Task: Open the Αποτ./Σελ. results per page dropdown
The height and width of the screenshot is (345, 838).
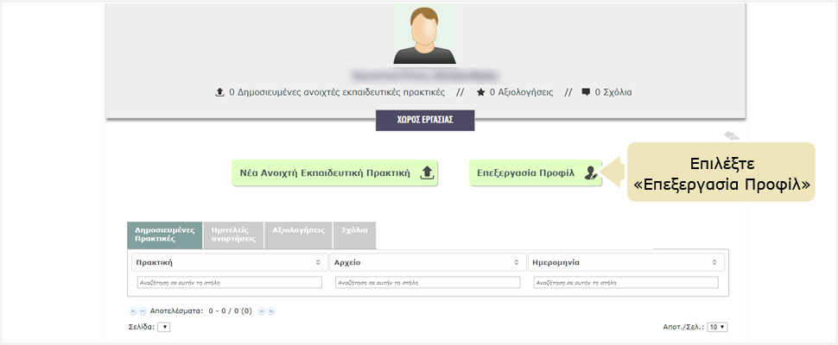Action: coord(717,327)
